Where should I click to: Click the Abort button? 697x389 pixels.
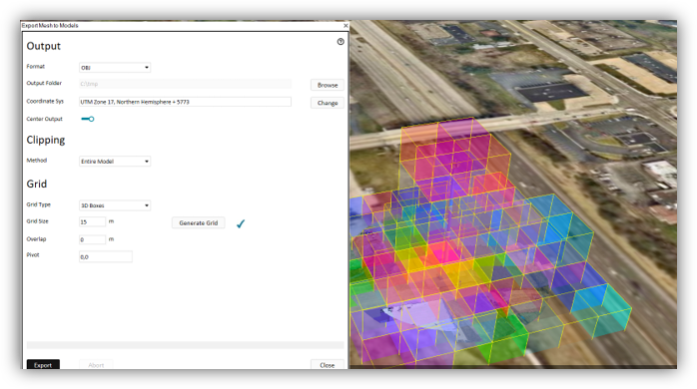96,365
